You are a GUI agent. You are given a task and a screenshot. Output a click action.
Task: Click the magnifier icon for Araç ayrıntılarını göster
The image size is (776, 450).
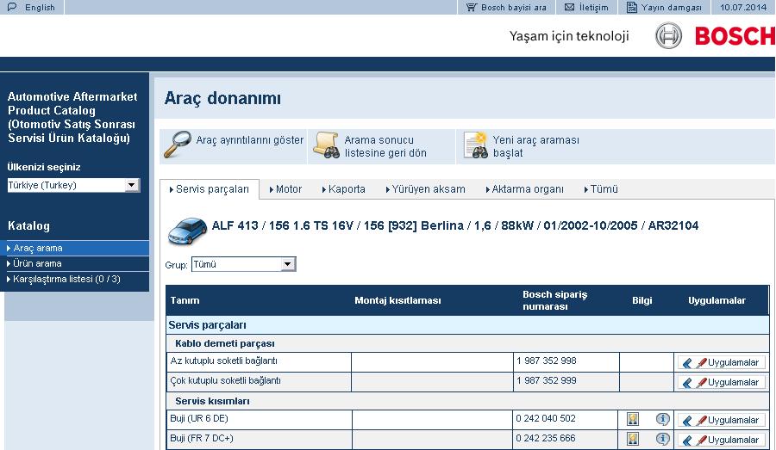pos(178,145)
